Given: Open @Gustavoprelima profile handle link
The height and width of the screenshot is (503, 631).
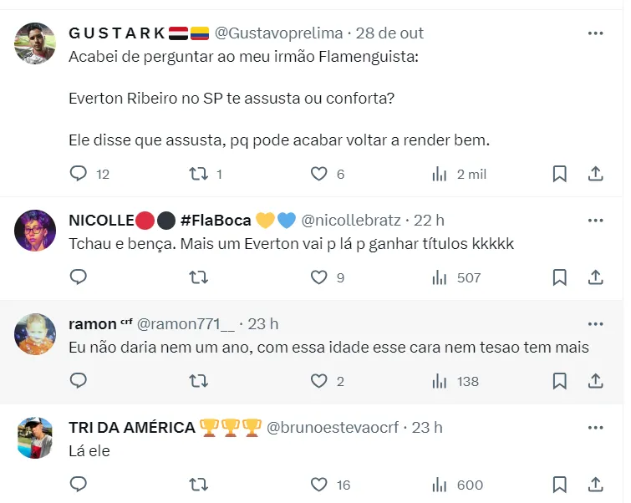Looking at the screenshot, I should pyautogui.click(x=278, y=33).
